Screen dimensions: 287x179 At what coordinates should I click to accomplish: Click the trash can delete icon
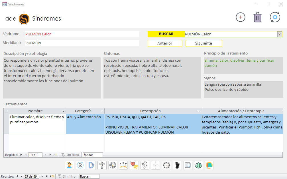pyautogui.click(x=257, y=17)
